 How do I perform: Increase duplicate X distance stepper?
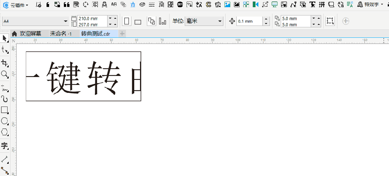[x=319, y=18]
